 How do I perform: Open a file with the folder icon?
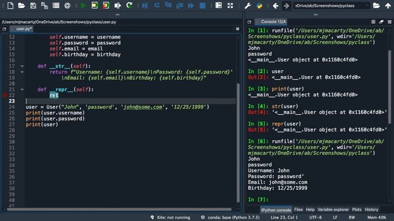pos(22,6)
